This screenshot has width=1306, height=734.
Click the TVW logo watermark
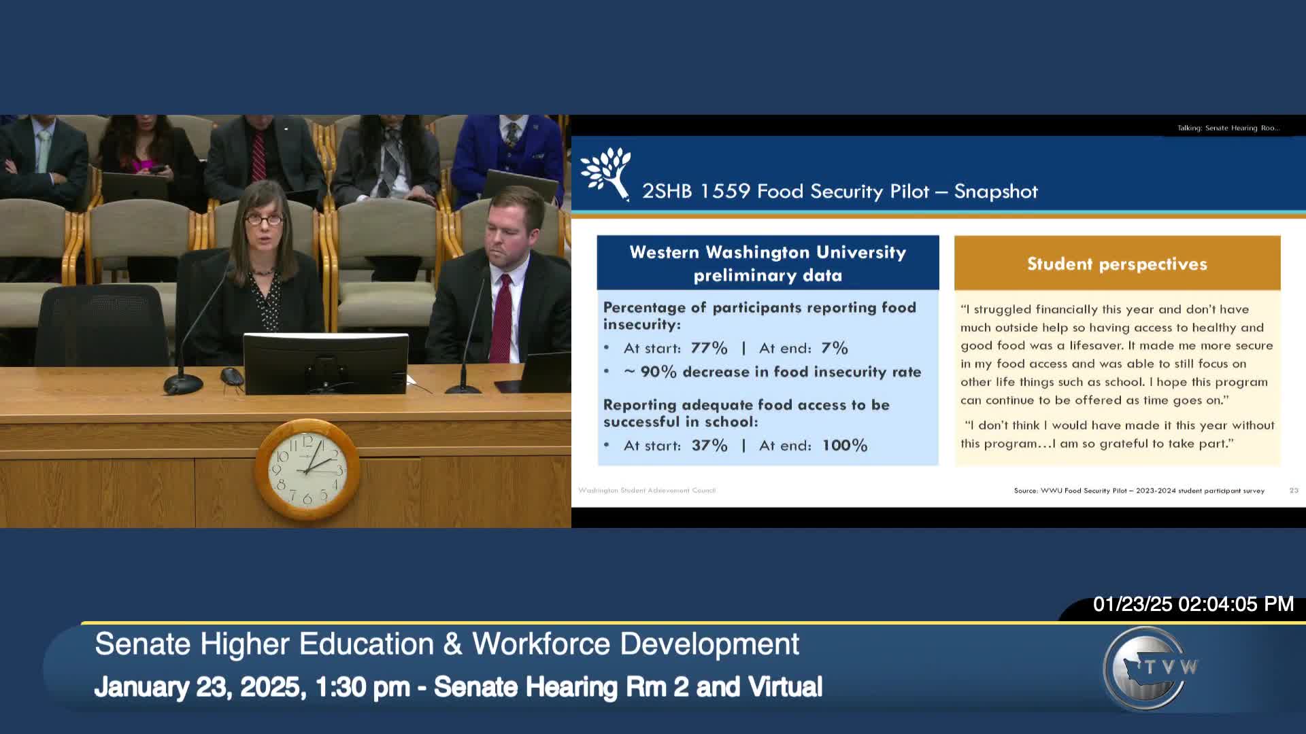tap(1150, 668)
